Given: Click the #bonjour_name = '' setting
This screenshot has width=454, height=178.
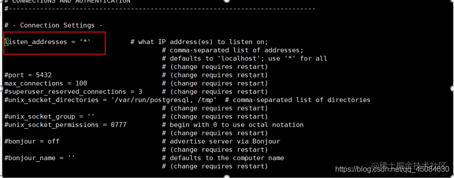Looking at the screenshot, I should [40, 158].
